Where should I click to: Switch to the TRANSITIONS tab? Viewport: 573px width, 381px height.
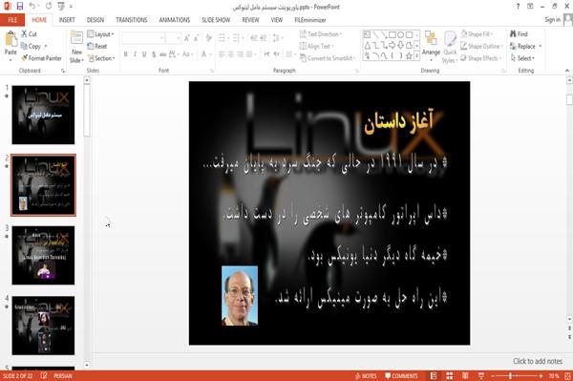pyautogui.click(x=132, y=20)
